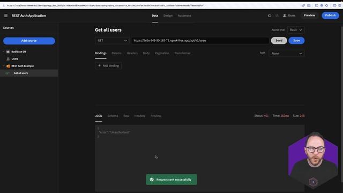Click the request URL input field
Screen dimensions: 343x193
coord(200,41)
